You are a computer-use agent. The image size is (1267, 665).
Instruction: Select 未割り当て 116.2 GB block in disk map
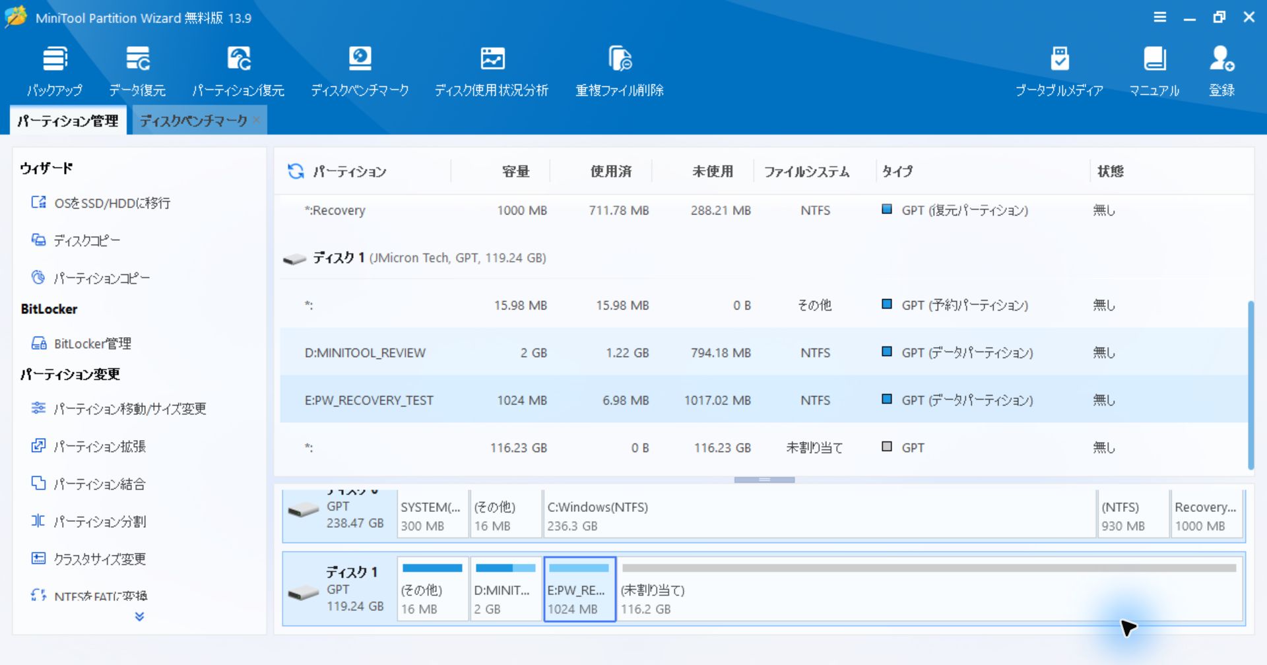click(930, 589)
